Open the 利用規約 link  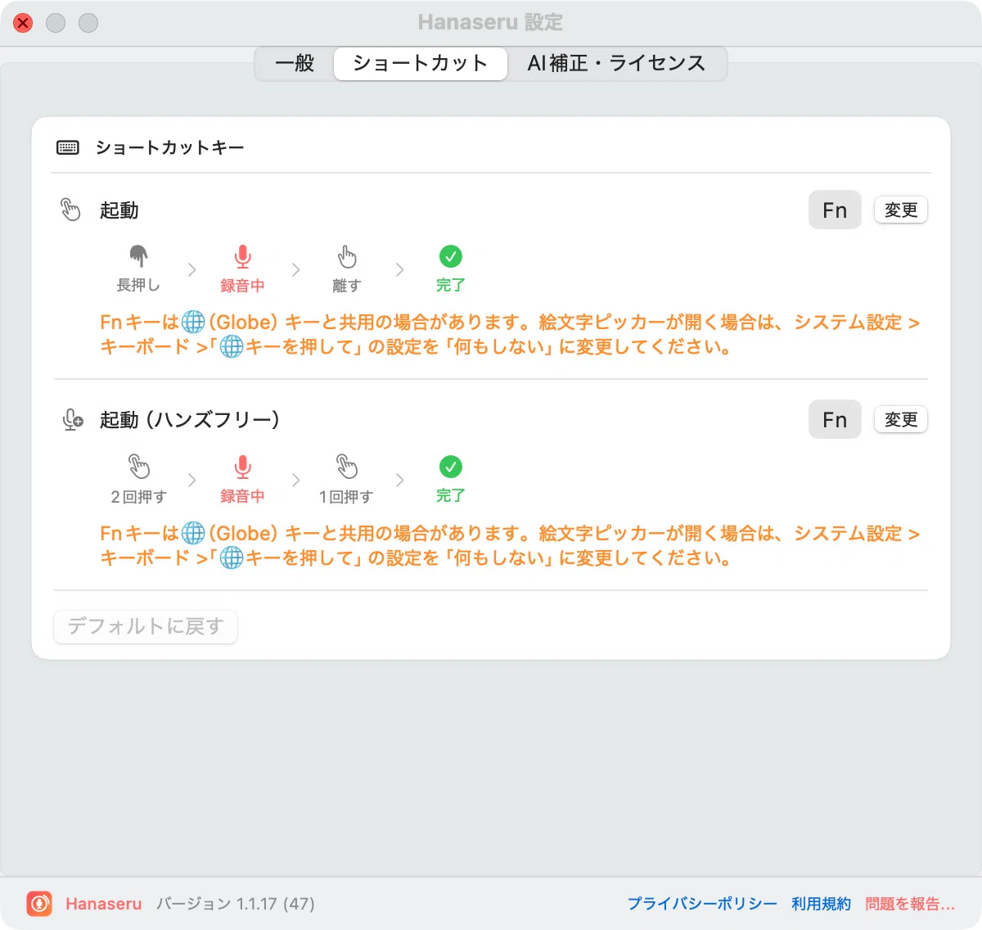click(821, 904)
